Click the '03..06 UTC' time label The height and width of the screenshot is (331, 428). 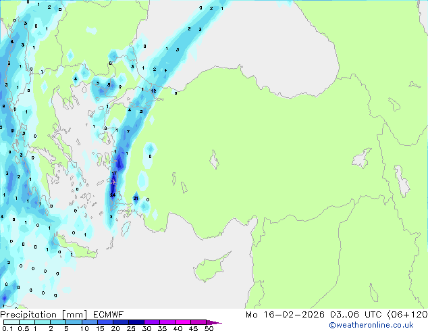(x=356, y=315)
